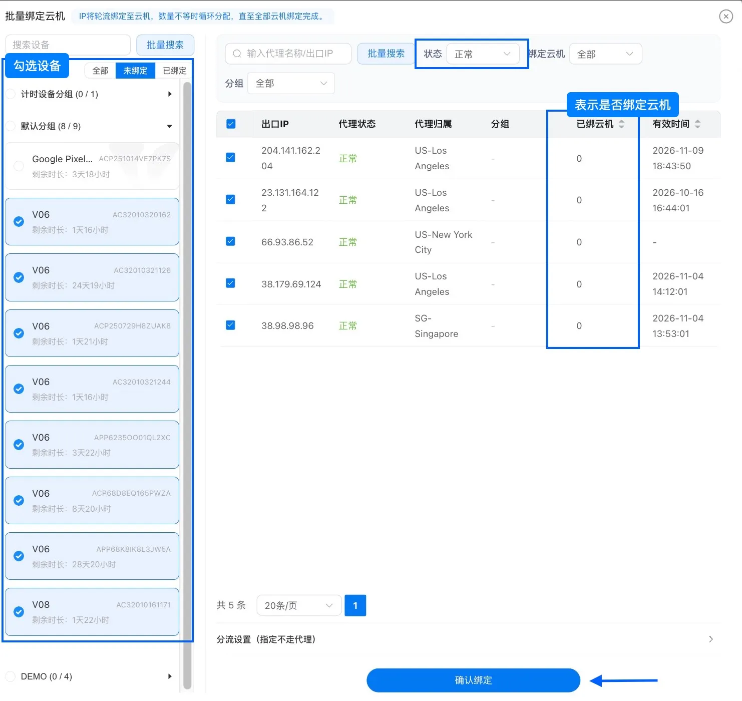Uncheck the row for IP 204.141.162.204
Screen dimensions: 742x701
tap(231, 158)
